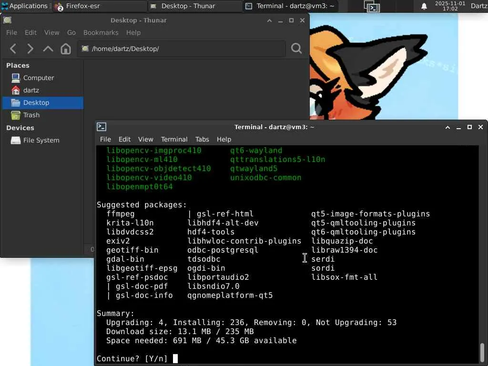This screenshot has height=366, width=488.
Task: Open dartz home in Places sidebar
Action: coord(43,90)
